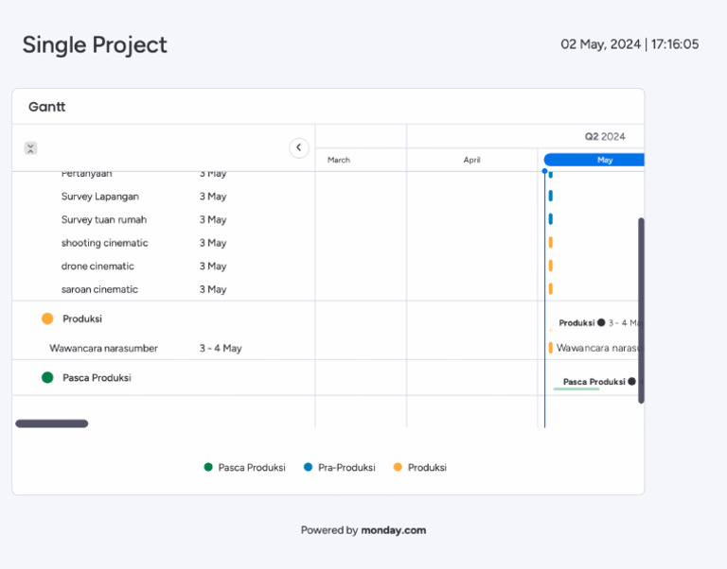Toggle the Pra-Produksi legend item
Image resolution: width=727 pixels, height=569 pixels.
(x=340, y=467)
